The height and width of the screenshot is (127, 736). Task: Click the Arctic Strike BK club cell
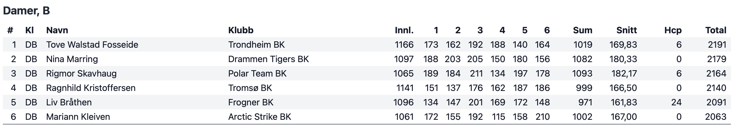coord(259,117)
